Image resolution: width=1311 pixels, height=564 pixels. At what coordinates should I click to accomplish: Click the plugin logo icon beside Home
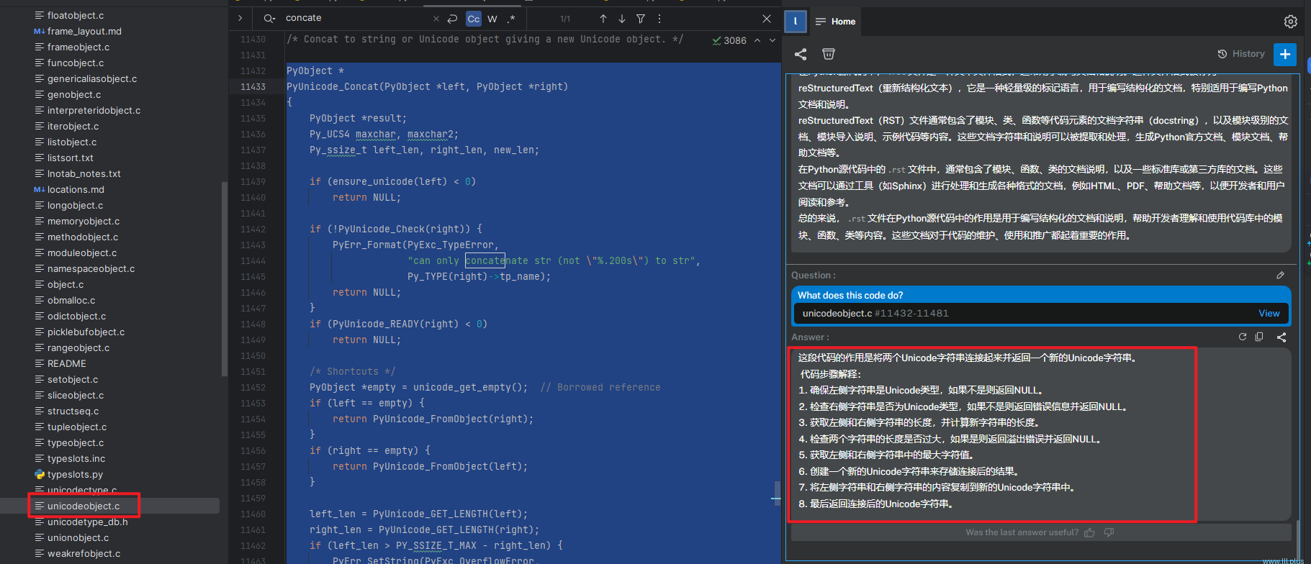795,22
